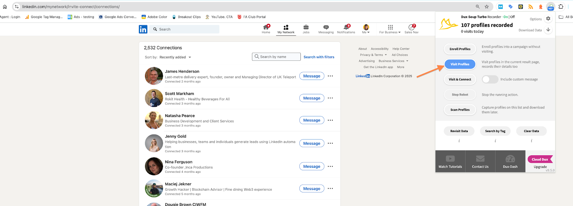This screenshot has height=206, width=573.
Task: Go to My Network tab
Action: point(286,29)
